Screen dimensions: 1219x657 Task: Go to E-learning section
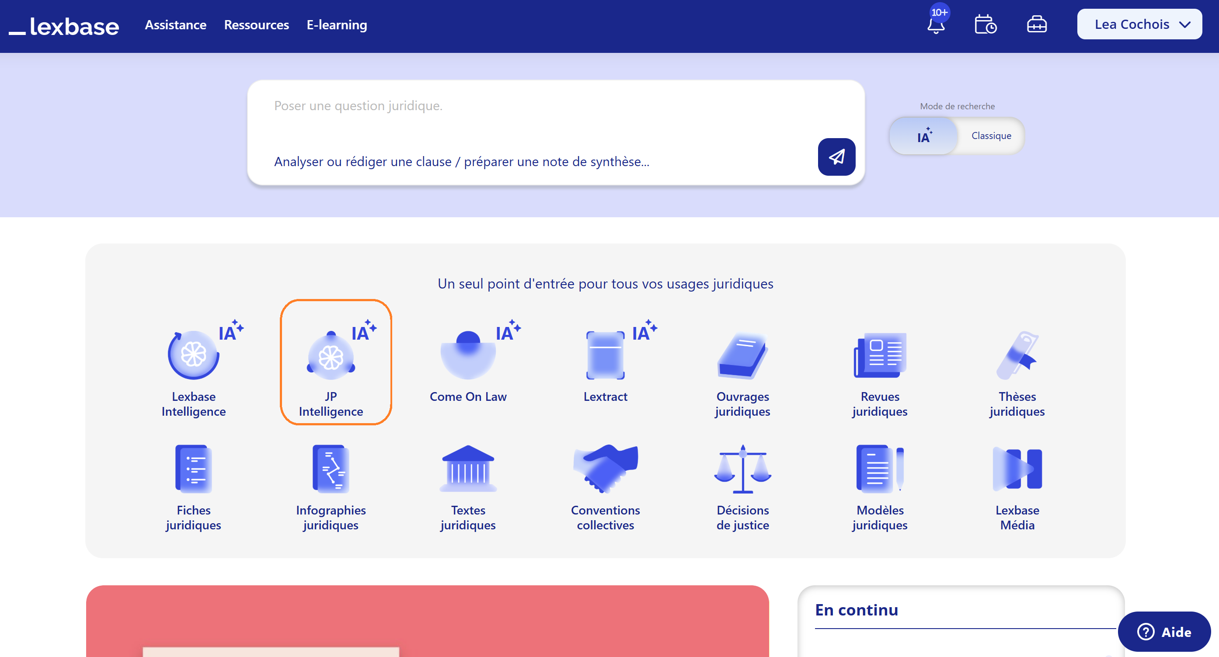337,24
